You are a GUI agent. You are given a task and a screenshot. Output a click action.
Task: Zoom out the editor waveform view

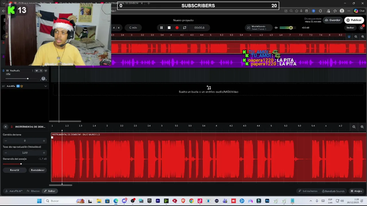tap(354, 127)
